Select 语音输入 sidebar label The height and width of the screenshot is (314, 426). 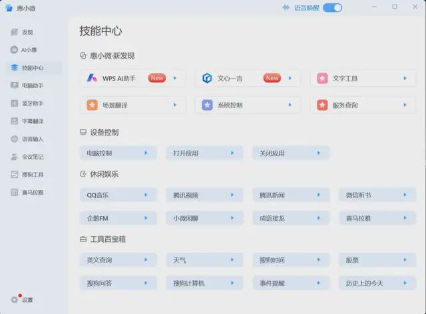click(x=33, y=139)
